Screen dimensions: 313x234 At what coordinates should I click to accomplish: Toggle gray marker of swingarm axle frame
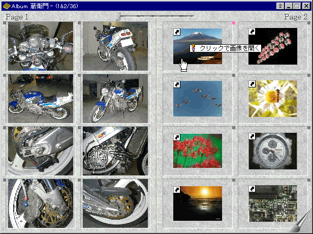pyautogui.click(x=5, y=128)
